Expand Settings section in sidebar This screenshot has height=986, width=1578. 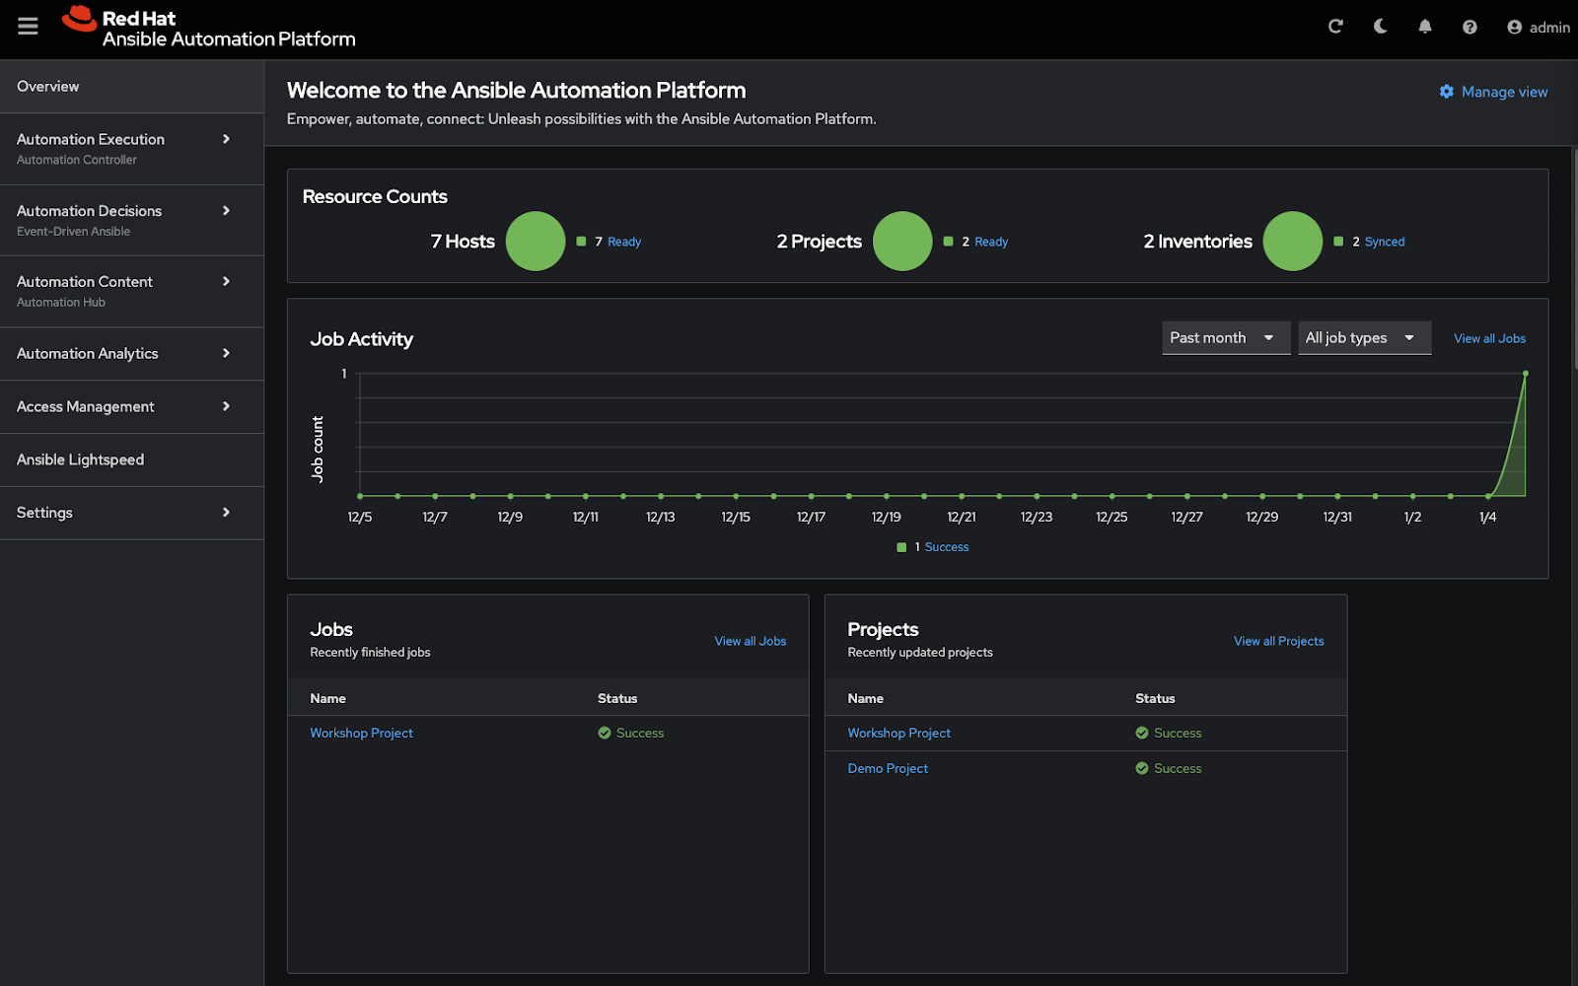pos(132,513)
